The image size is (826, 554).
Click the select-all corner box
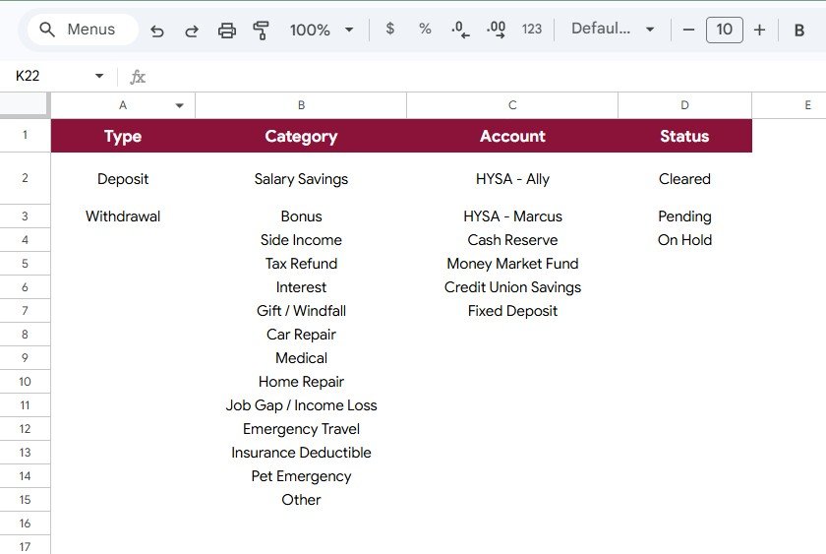pos(25,105)
